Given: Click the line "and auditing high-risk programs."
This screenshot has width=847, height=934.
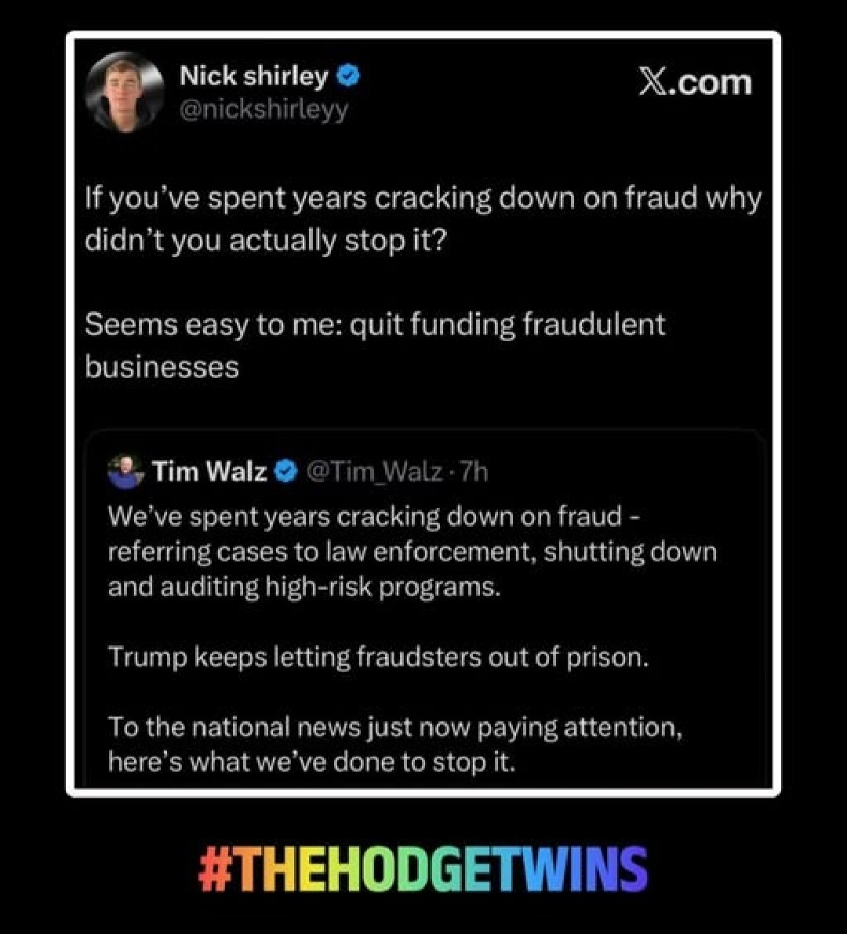Looking at the screenshot, I should coord(304,587).
